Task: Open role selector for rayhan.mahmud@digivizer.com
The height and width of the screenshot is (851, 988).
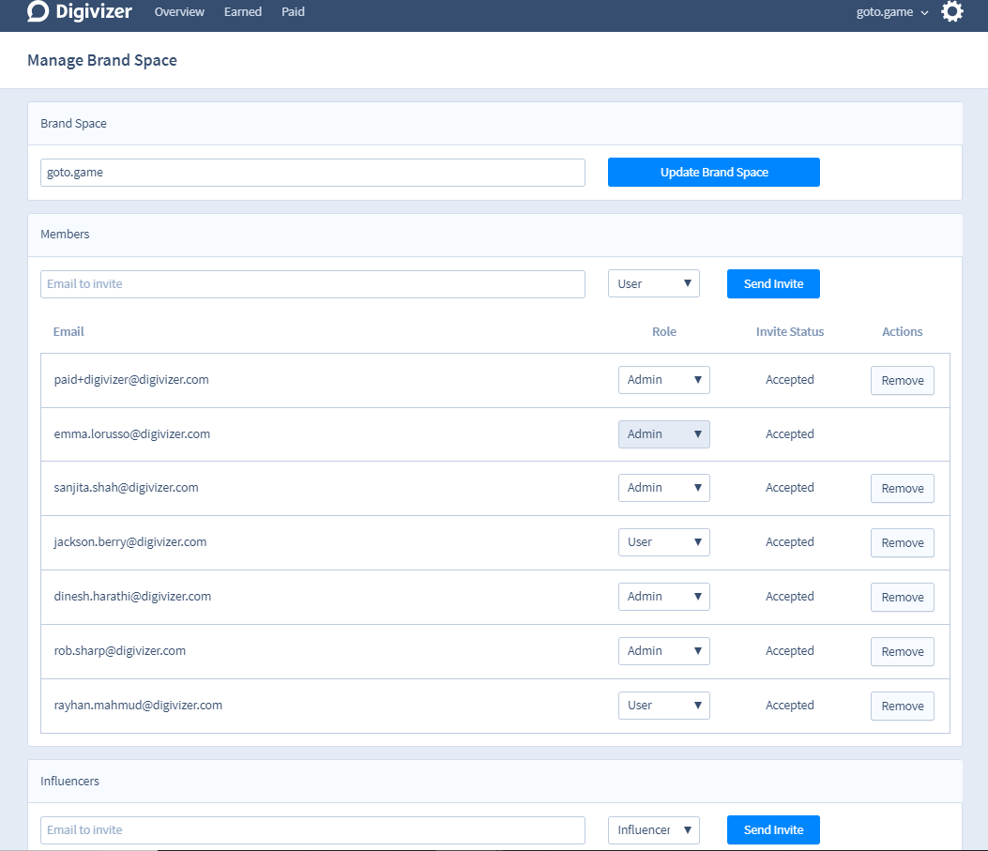Action: pyautogui.click(x=663, y=705)
